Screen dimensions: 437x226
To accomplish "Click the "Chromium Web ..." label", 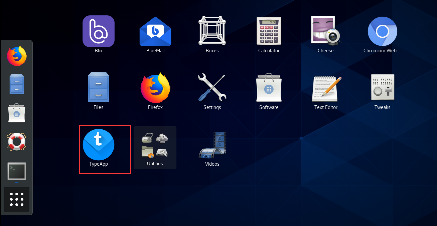I will 382,51.
